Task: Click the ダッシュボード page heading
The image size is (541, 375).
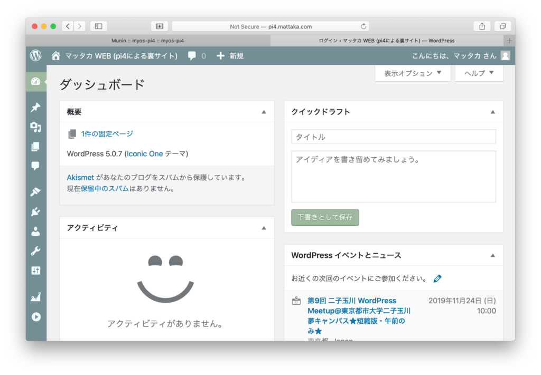Action: [102, 84]
